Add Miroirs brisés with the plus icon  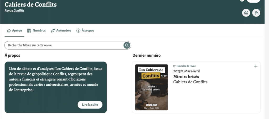(x=256, y=66)
